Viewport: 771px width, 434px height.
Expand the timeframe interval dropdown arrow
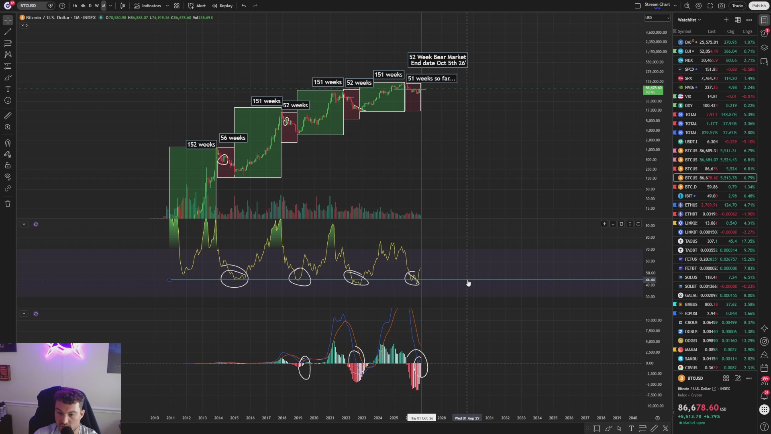(110, 6)
